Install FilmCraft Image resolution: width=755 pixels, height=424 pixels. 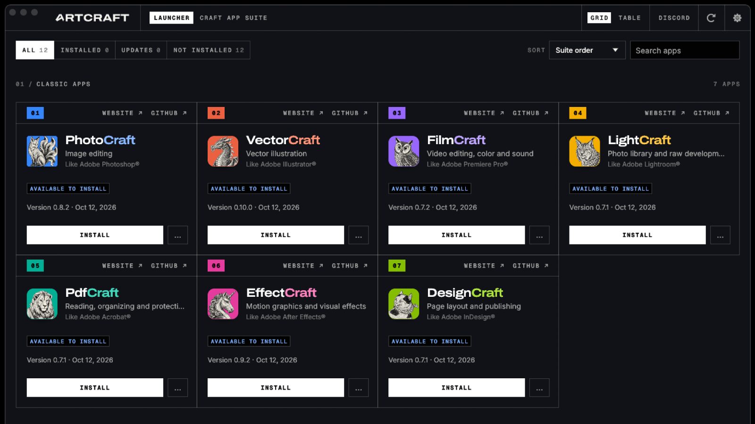[456, 235]
